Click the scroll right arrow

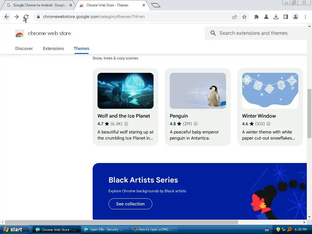pos(304,222)
